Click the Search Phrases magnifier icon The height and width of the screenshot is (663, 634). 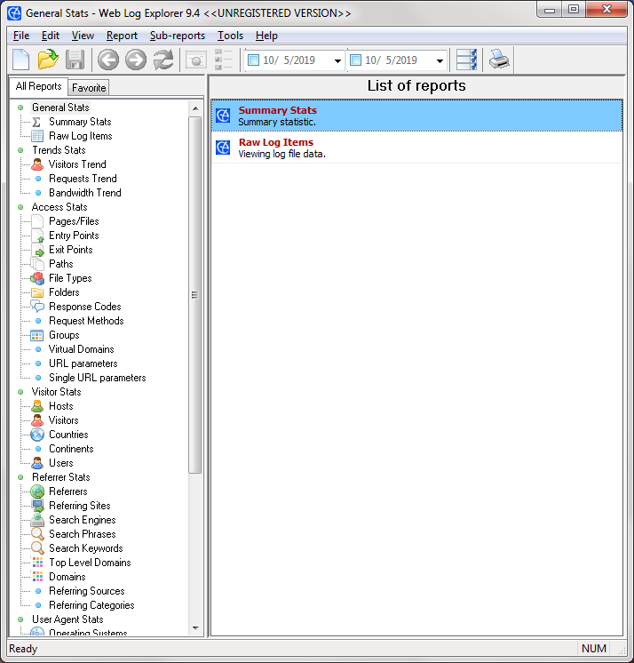coord(37,534)
